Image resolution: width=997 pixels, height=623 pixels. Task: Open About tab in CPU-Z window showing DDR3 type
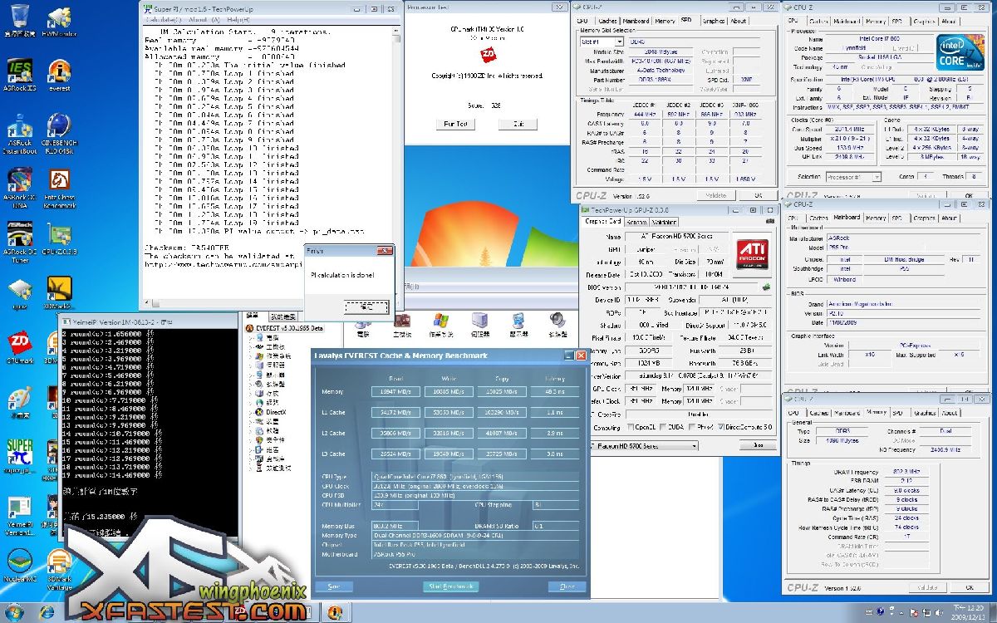[949, 413]
